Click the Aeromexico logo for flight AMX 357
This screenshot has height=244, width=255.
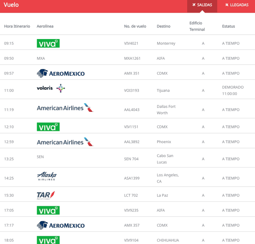pyautogui.click(x=61, y=225)
